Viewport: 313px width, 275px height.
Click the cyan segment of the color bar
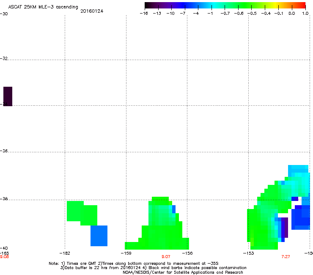214,5
